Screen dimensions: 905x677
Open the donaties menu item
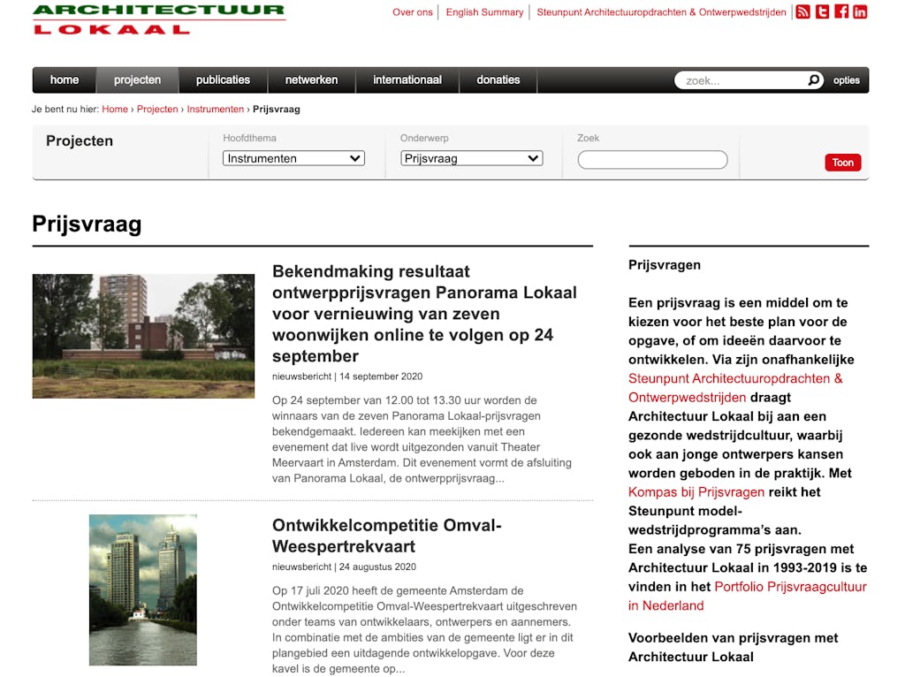pos(498,80)
